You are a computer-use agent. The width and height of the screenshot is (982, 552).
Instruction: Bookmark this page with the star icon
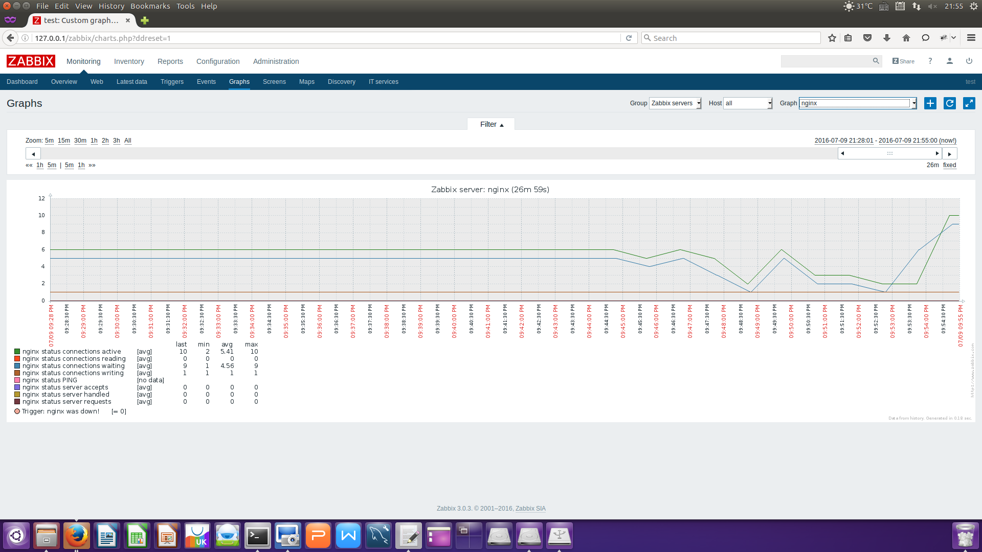coord(832,38)
